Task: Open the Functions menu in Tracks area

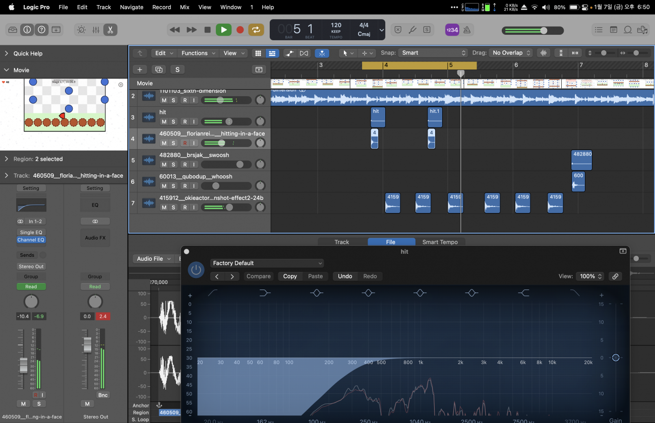Action: (x=198, y=53)
